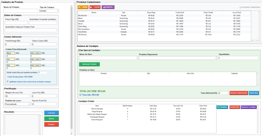262x136 pixels.
Task: Select the Técnico Burguer menu item
Action: 148,109
